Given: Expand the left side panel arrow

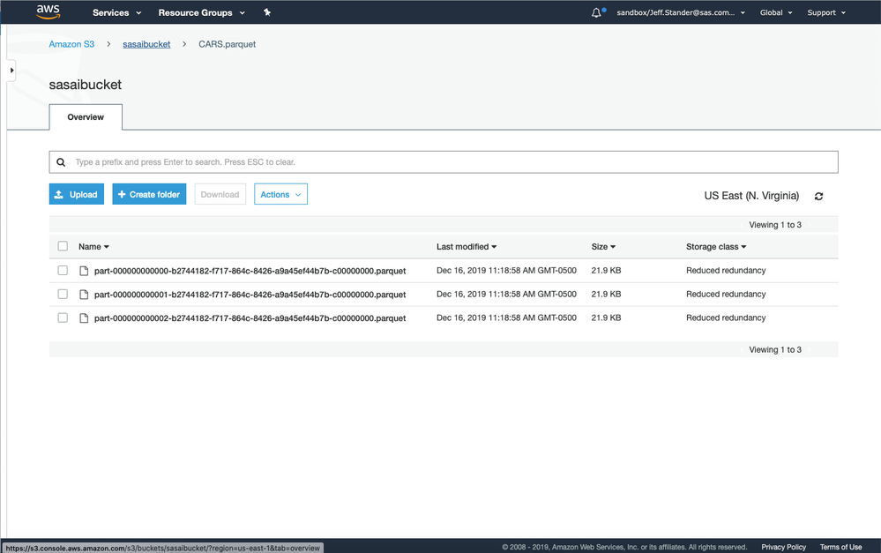Looking at the screenshot, I should point(11,70).
